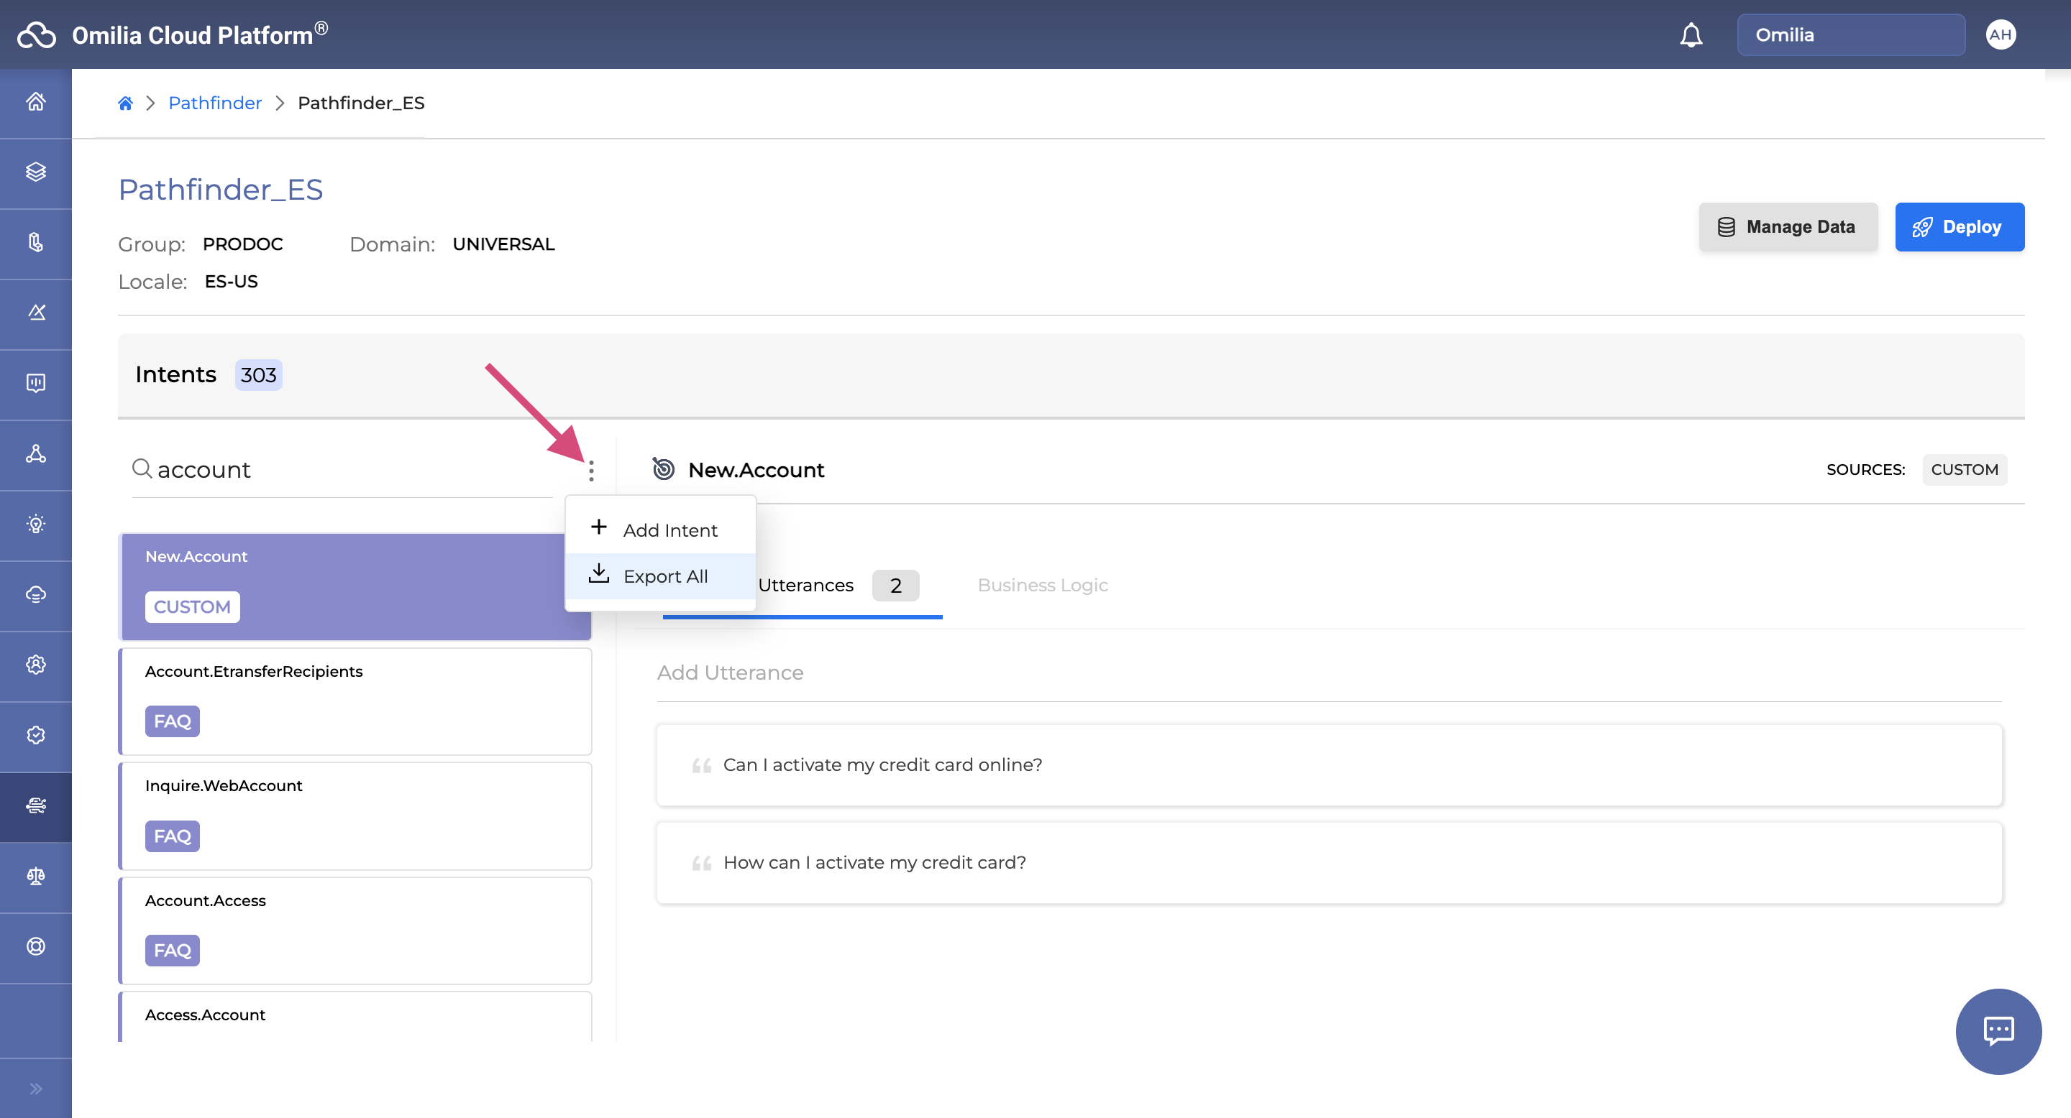Open the Omilia organization selector
Viewport: 2071px width, 1118px height.
point(1850,35)
